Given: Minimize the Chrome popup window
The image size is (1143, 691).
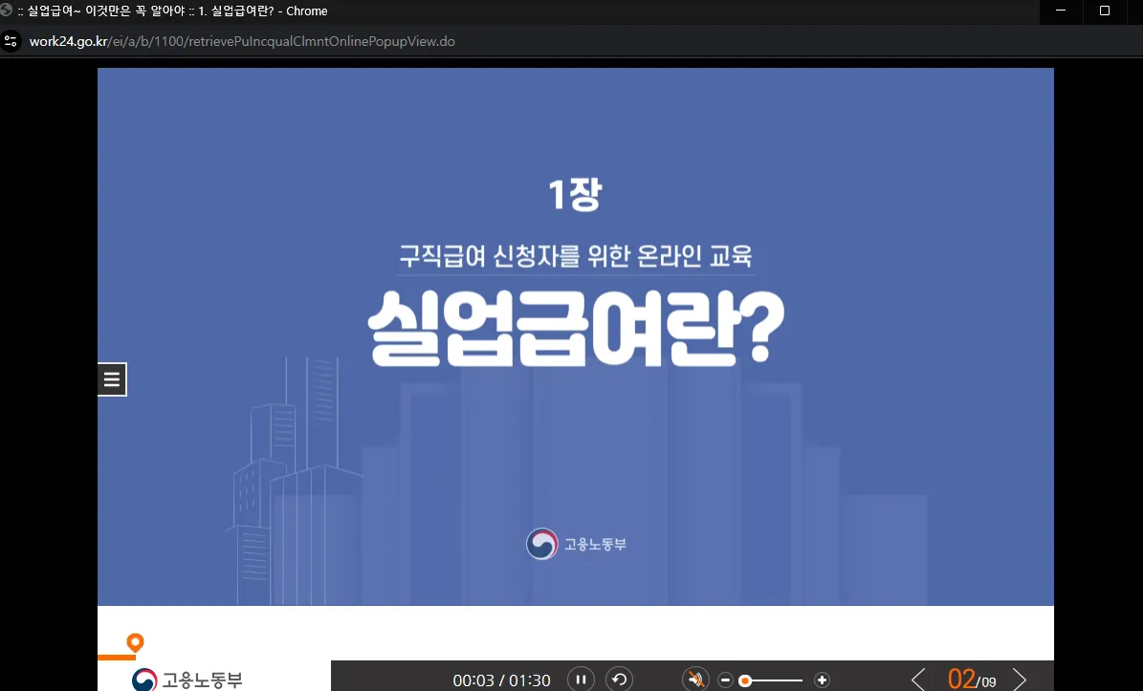Looking at the screenshot, I should pyautogui.click(x=1061, y=11).
